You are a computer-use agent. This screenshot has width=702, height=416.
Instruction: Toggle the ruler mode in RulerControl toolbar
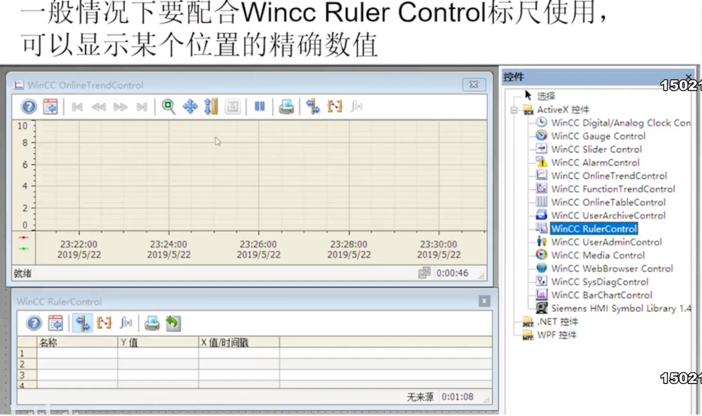[83, 323]
